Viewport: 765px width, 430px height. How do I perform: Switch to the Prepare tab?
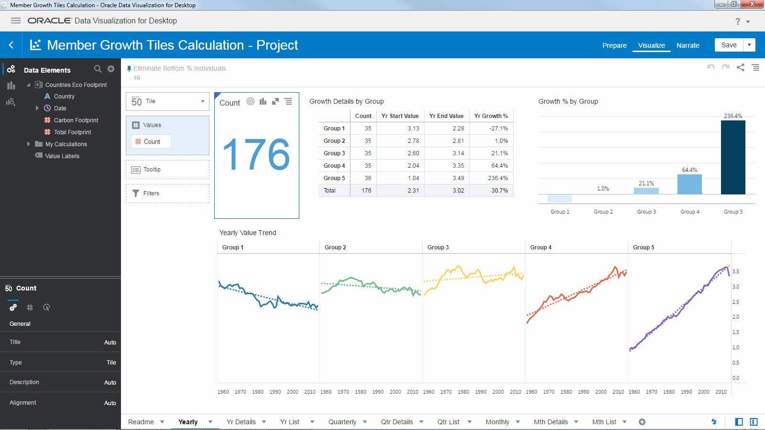click(614, 45)
